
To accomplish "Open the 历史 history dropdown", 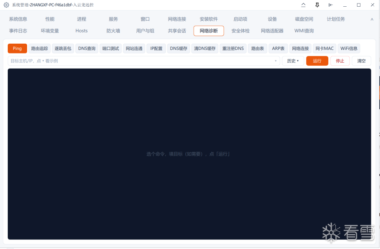I will pyautogui.click(x=293, y=61).
